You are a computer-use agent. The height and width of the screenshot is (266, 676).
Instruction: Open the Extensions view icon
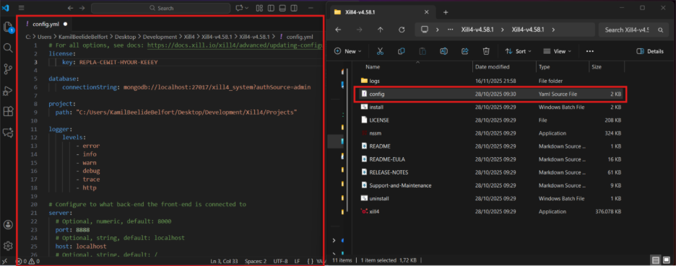coord(8,112)
